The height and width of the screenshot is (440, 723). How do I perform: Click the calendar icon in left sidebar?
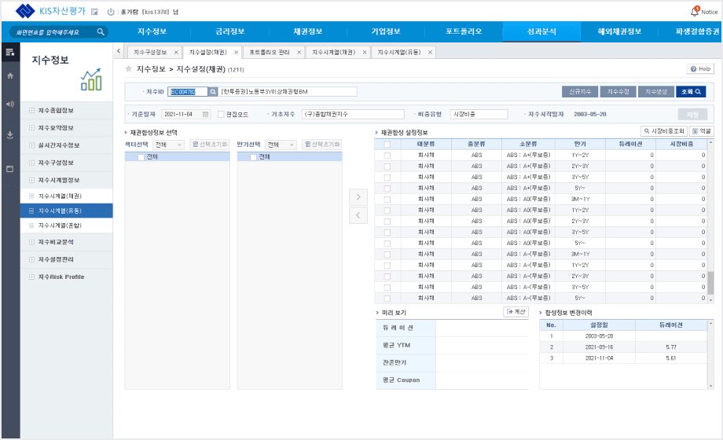click(x=10, y=169)
